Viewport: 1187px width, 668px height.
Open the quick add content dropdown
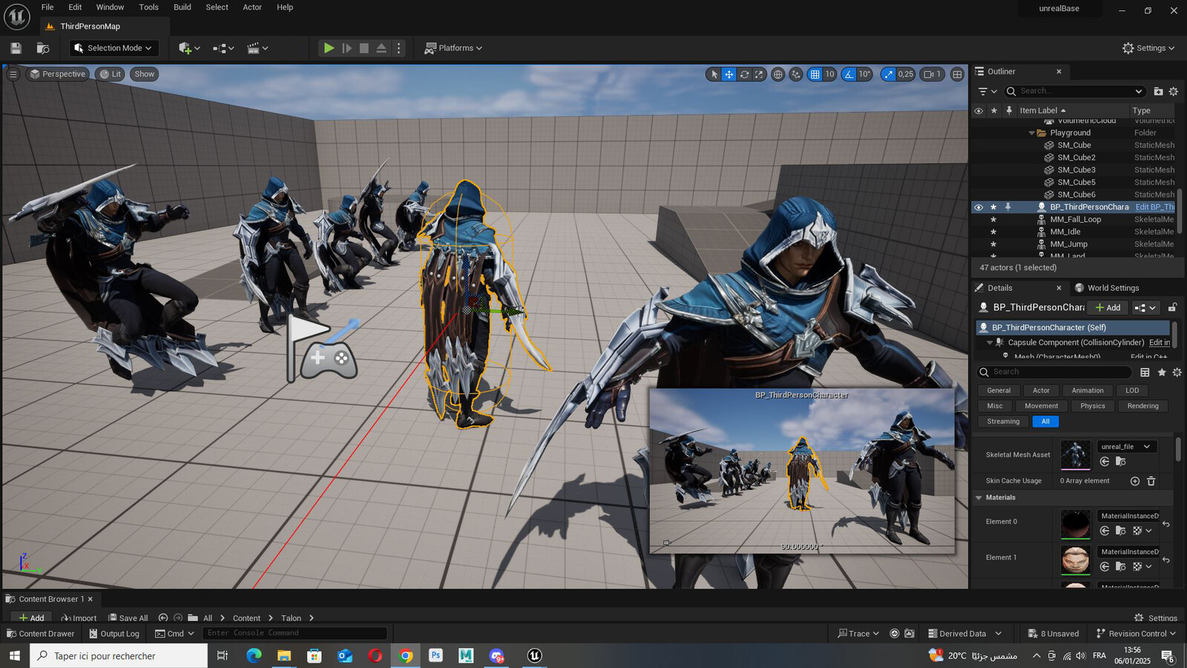[x=189, y=48]
